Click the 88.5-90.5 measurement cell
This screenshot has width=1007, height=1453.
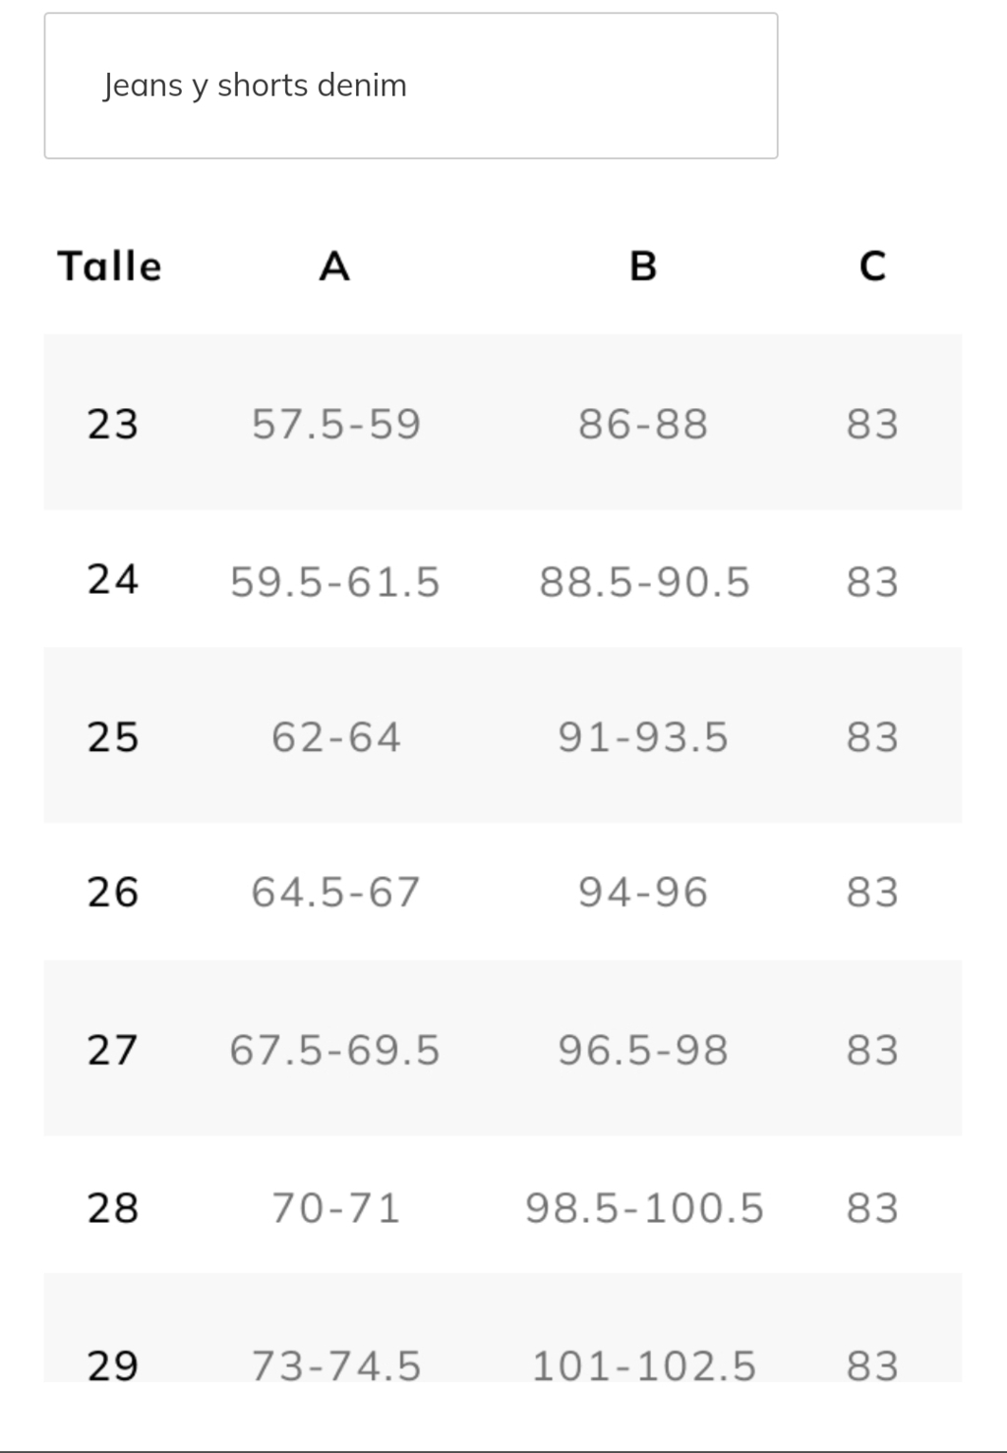point(644,581)
